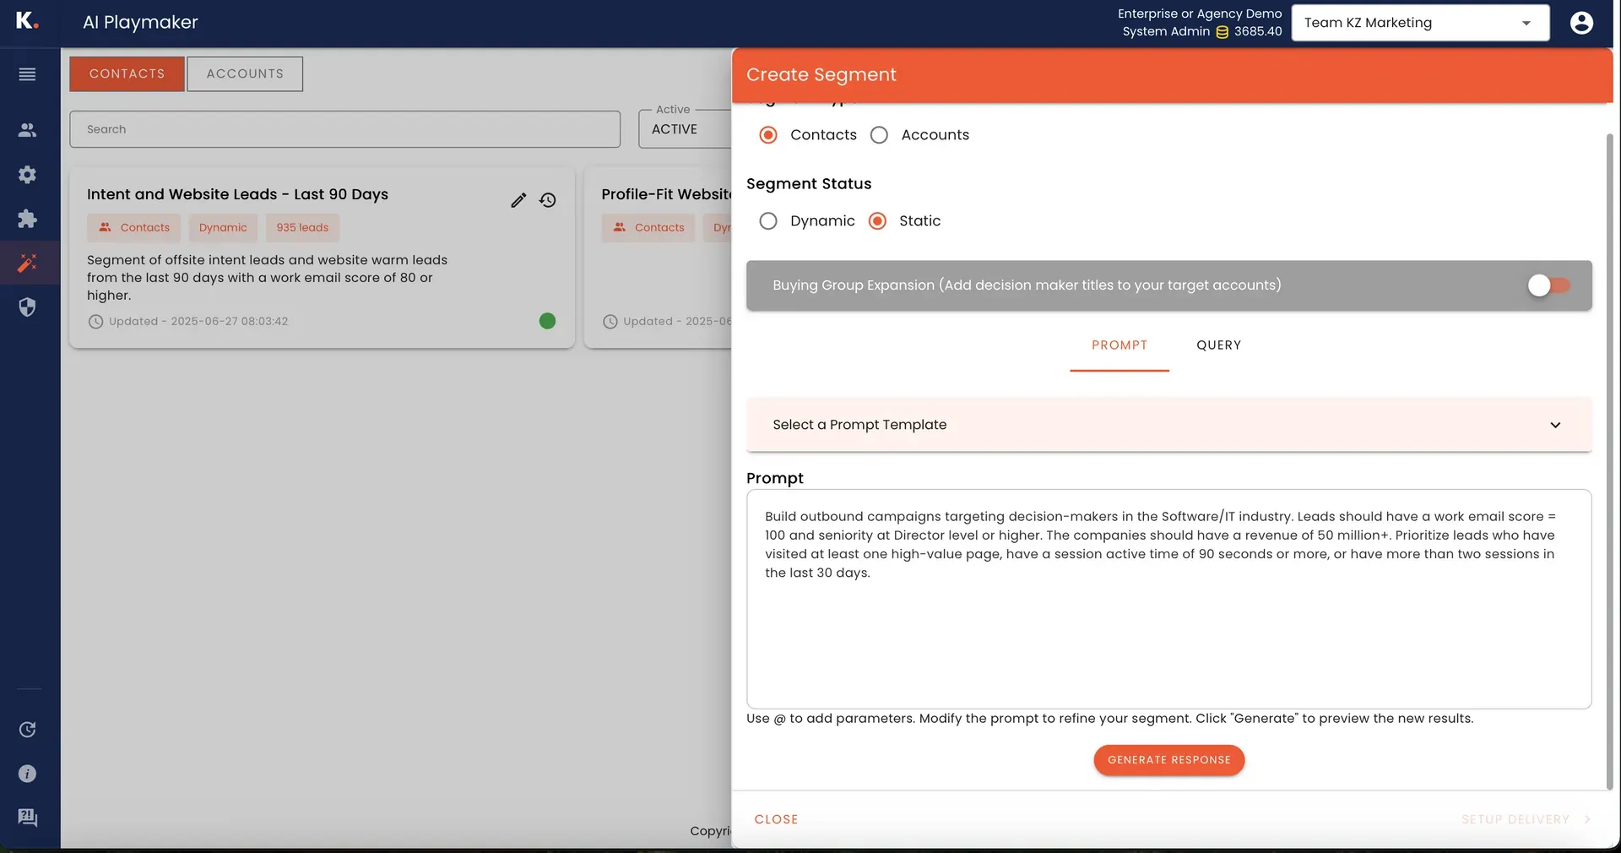Screen dimensions: 1621x853
Task: Click the puzzle piece integrations icon
Action: pyautogui.click(x=27, y=219)
